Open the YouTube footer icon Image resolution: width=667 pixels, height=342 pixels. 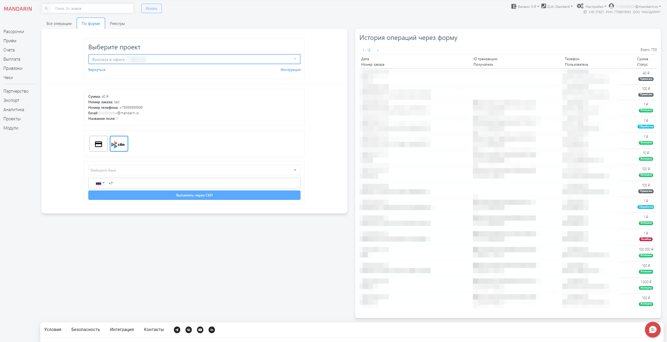[200, 330]
